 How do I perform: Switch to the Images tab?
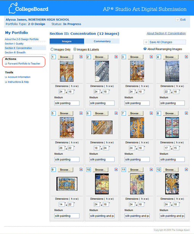point(67,41)
